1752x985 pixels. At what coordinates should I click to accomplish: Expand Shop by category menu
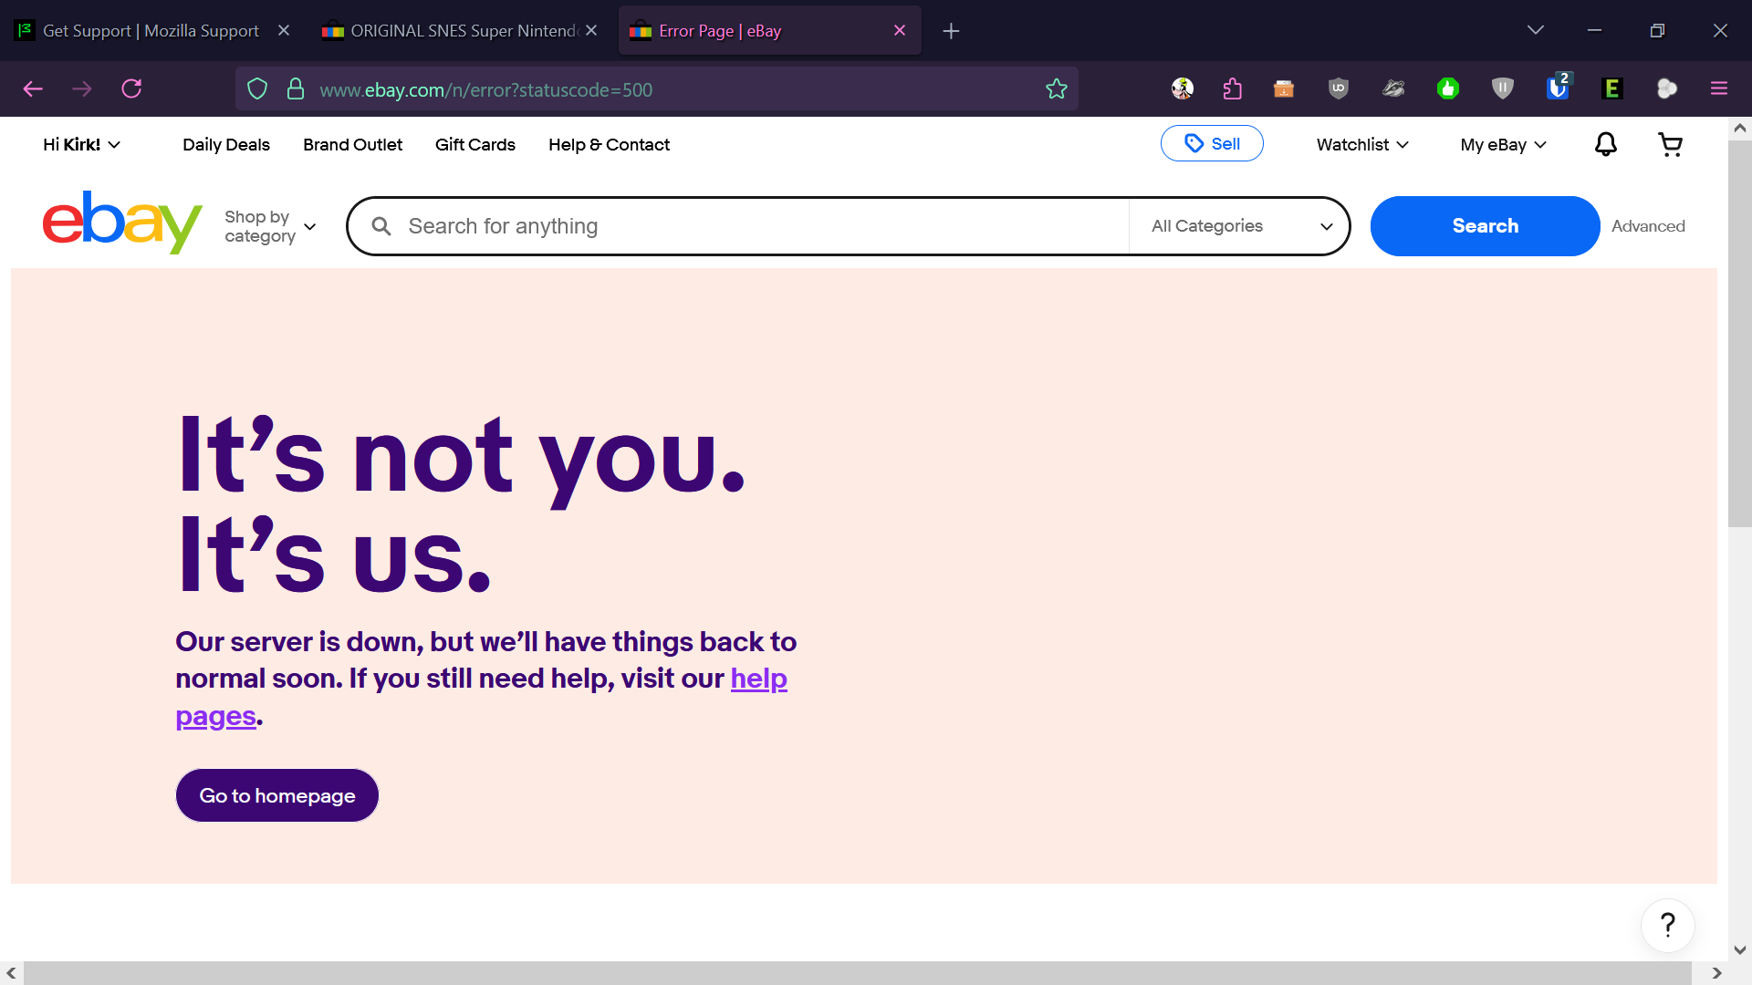270,226
